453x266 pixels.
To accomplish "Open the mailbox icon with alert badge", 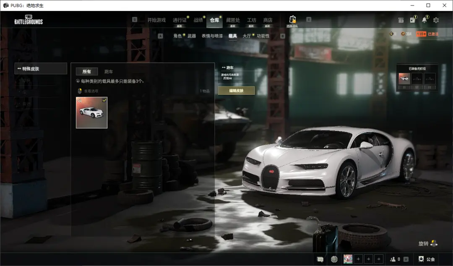I will coord(413,20).
